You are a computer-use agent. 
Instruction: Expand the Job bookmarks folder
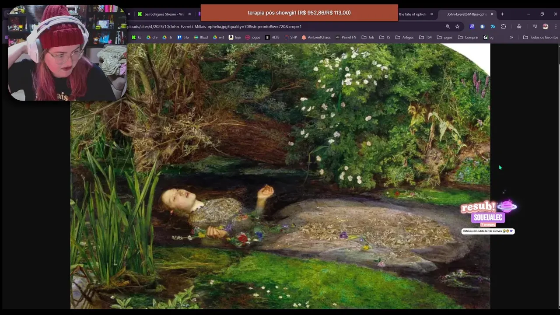367,37
